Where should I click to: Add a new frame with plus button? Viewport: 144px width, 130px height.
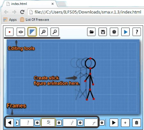(x=125, y=123)
